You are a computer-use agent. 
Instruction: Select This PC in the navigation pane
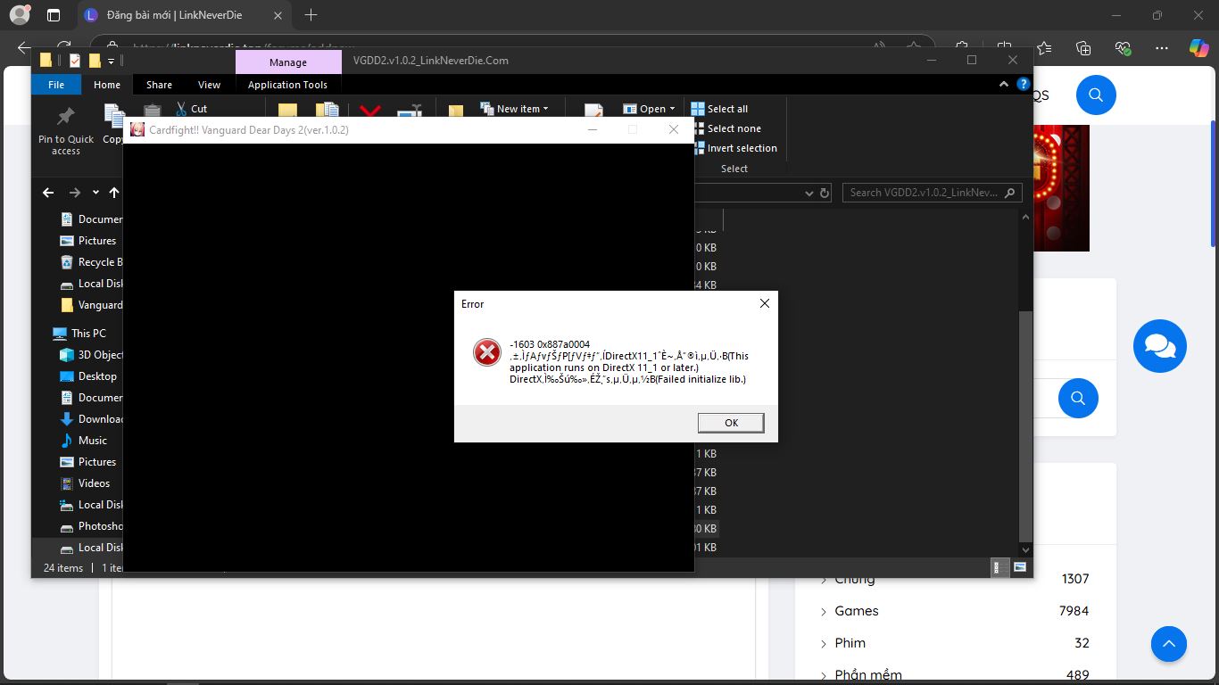(x=88, y=333)
